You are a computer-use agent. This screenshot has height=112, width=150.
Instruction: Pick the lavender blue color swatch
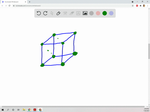pyautogui.click(x=111, y=13)
